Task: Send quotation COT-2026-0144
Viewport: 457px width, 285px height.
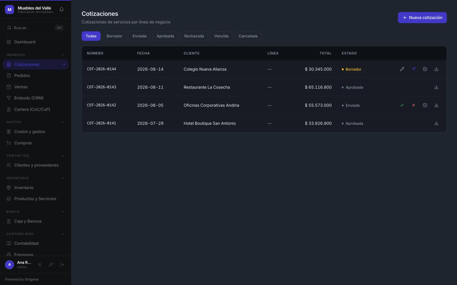Action: [413, 69]
